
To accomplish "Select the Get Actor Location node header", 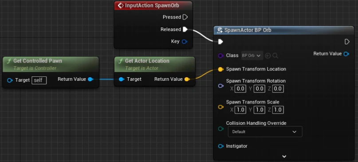I will tap(154, 64).
